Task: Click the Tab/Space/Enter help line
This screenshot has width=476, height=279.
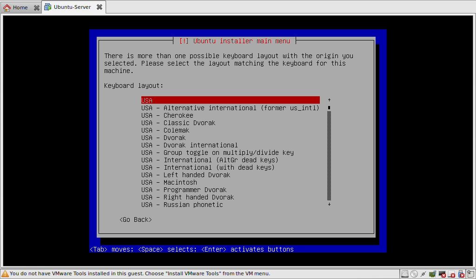Action: click(x=192, y=249)
